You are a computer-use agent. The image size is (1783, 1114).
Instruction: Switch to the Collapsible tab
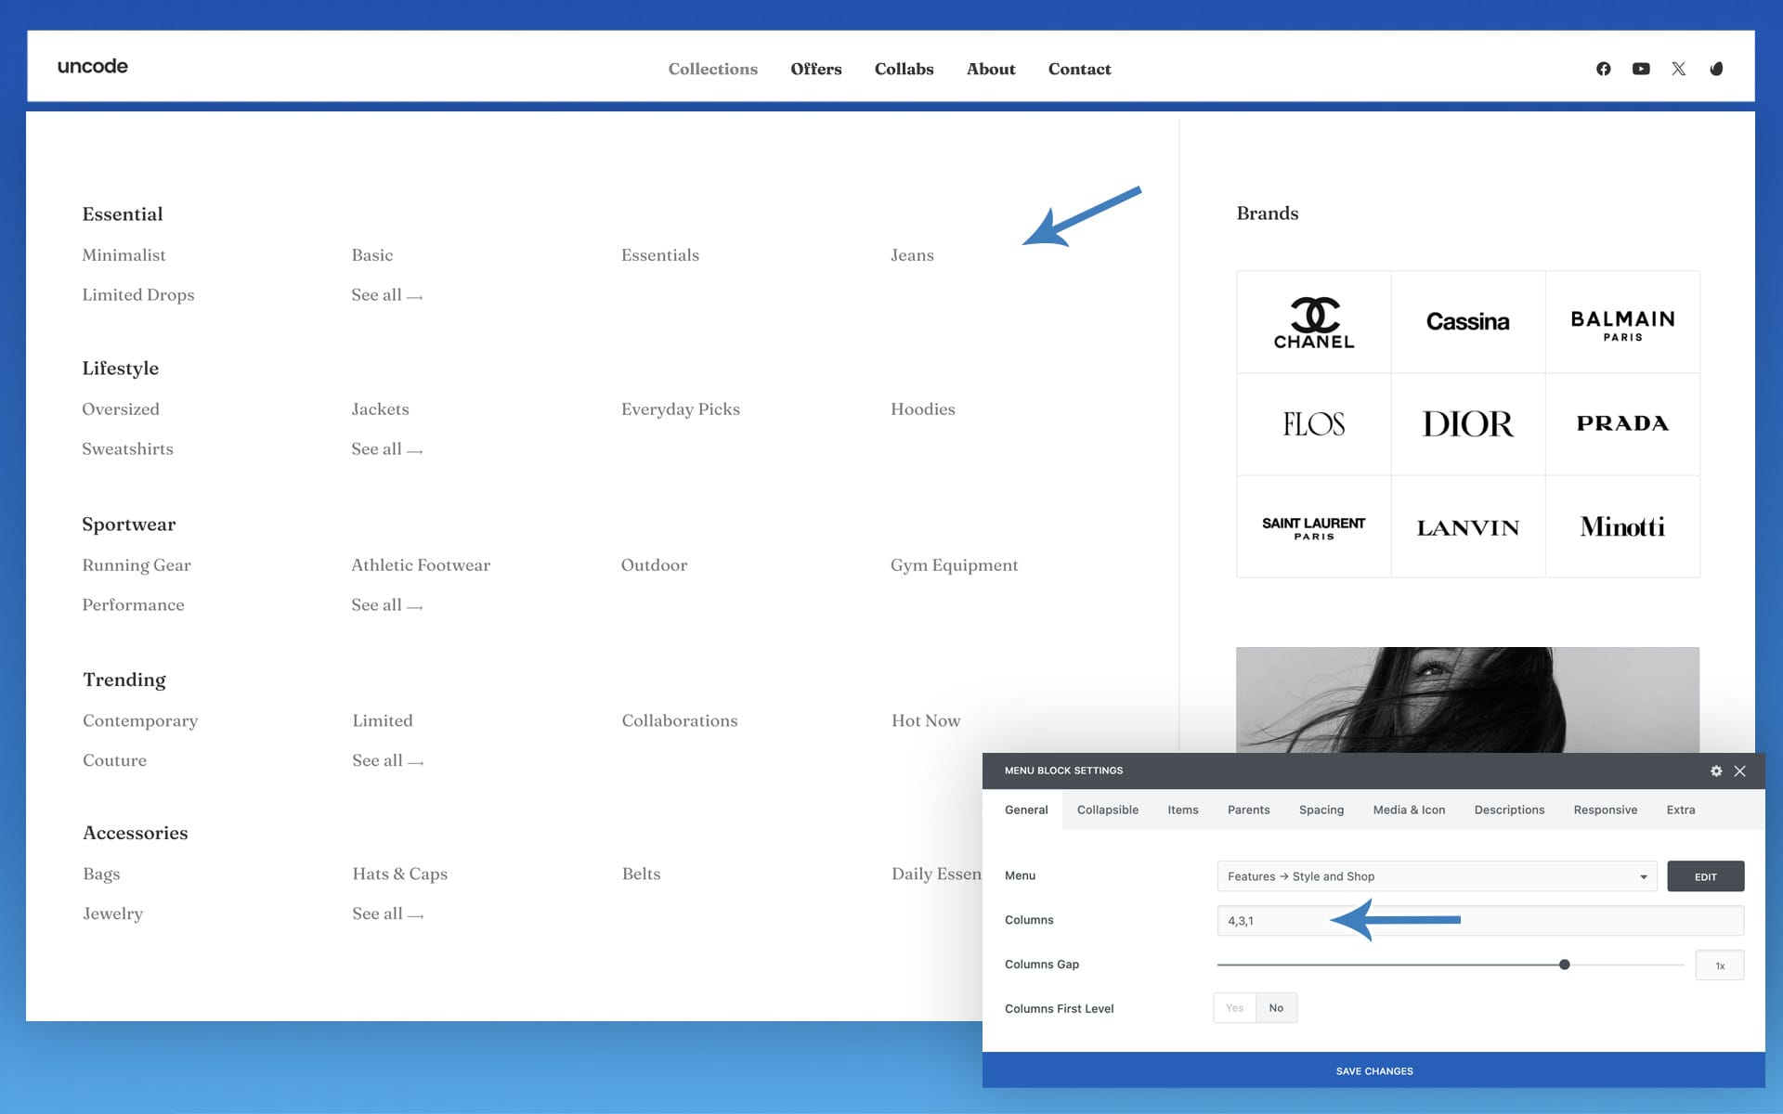pos(1107,810)
